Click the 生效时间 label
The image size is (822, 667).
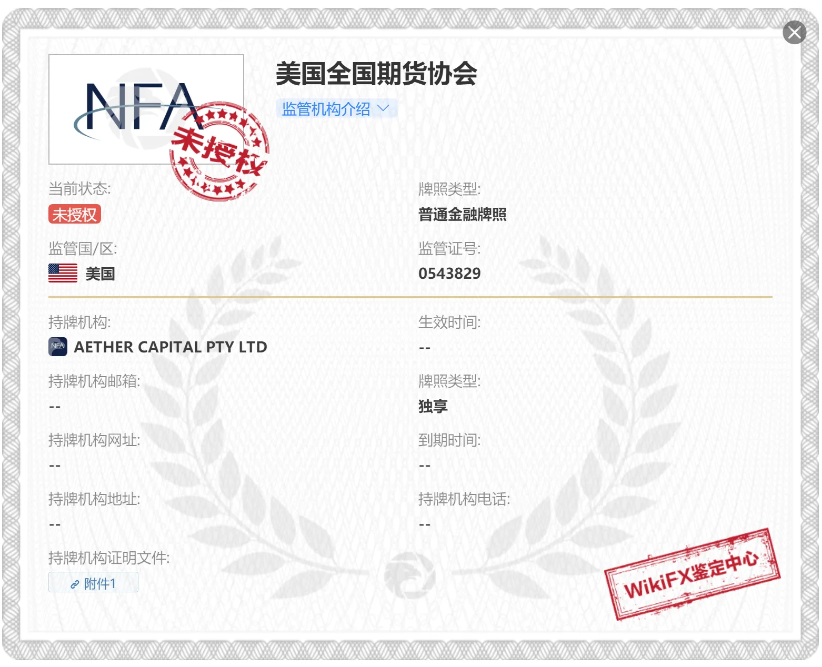click(449, 322)
